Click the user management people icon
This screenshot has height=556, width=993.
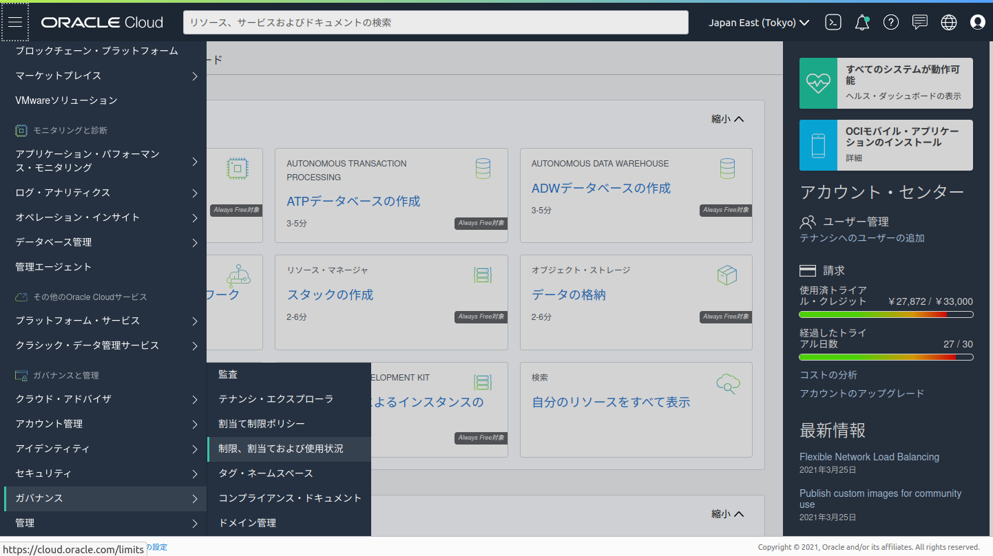click(808, 222)
